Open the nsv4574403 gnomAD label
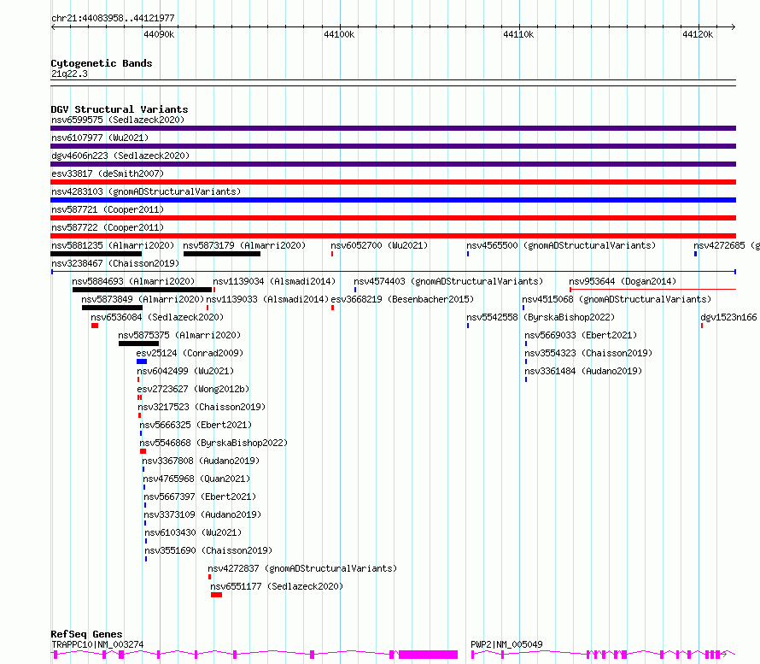This screenshot has width=760, height=664. [448, 281]
